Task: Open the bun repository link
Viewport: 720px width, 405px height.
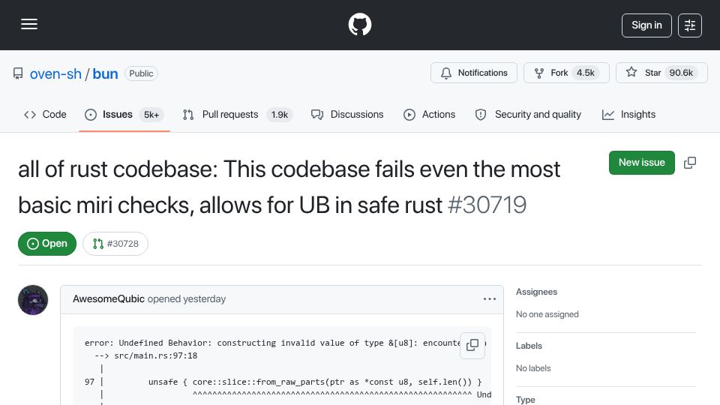Action: point(105,73)
